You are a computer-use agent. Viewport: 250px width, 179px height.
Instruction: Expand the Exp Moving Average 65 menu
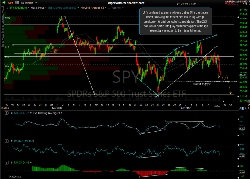click(78, 8)
